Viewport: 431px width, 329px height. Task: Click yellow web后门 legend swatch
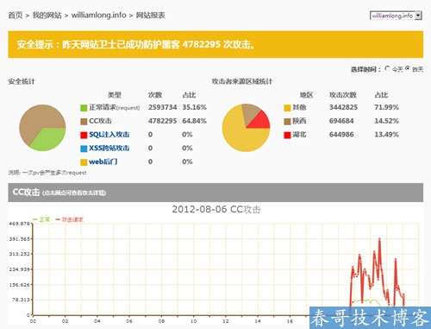click(84, 162)
